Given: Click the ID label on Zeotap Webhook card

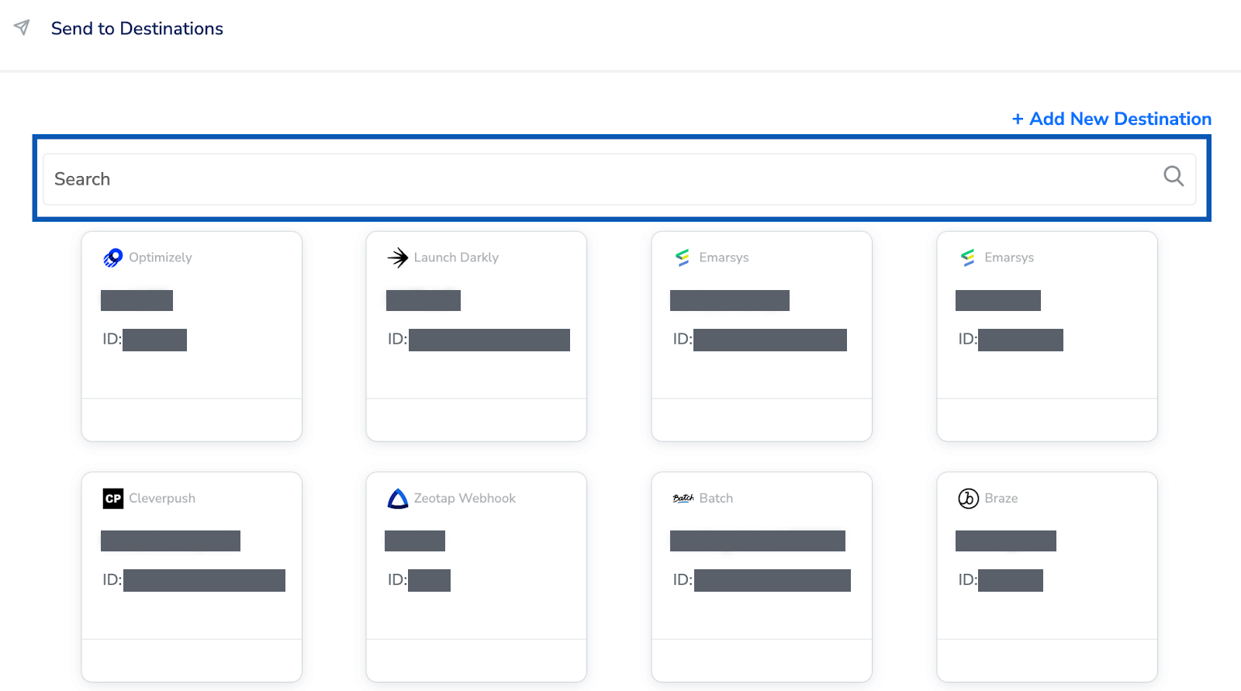Looking at the screenshot, I should point(397,579).
